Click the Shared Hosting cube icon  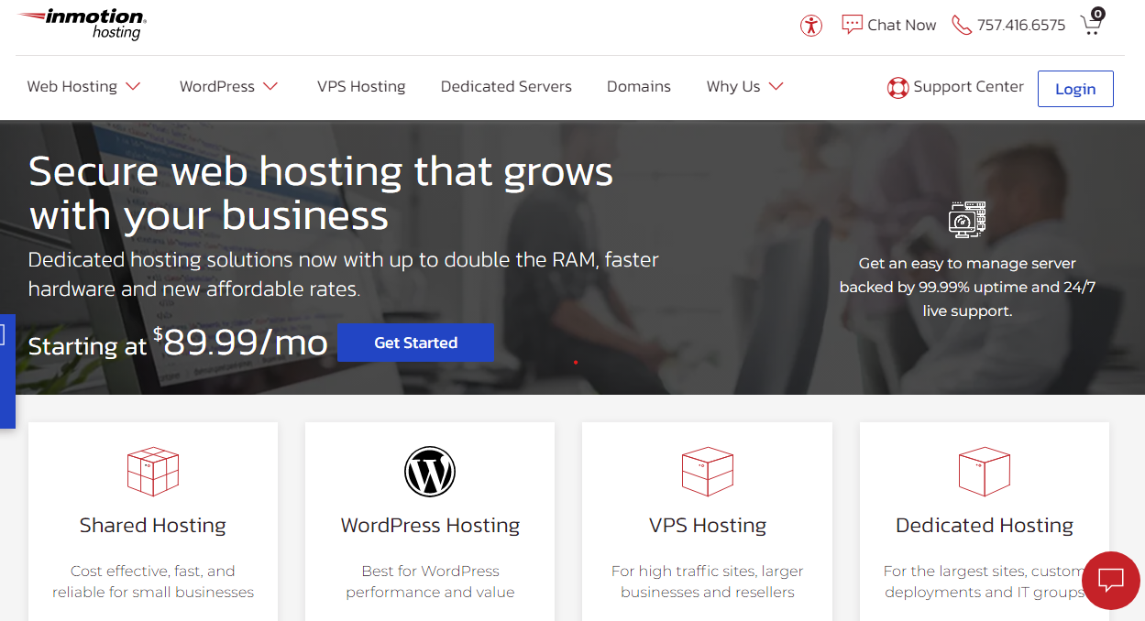pos(153,472)
